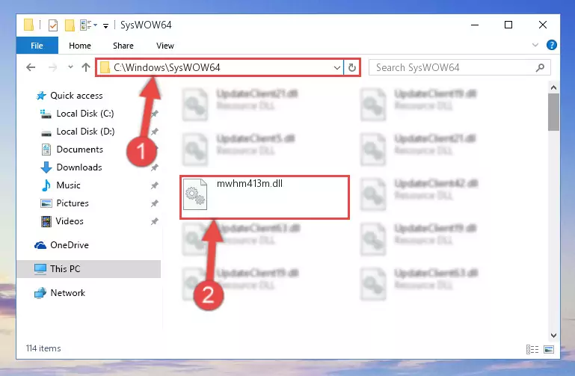575x376 pixels.
Task: Click the OneDrive cloud icon
Action: click(40, 245)
